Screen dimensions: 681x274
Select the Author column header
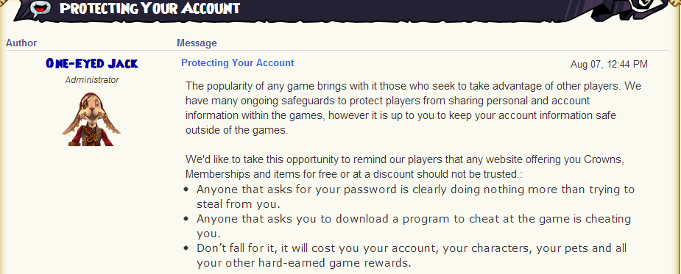pyautogui.click(x=21, y=43)
